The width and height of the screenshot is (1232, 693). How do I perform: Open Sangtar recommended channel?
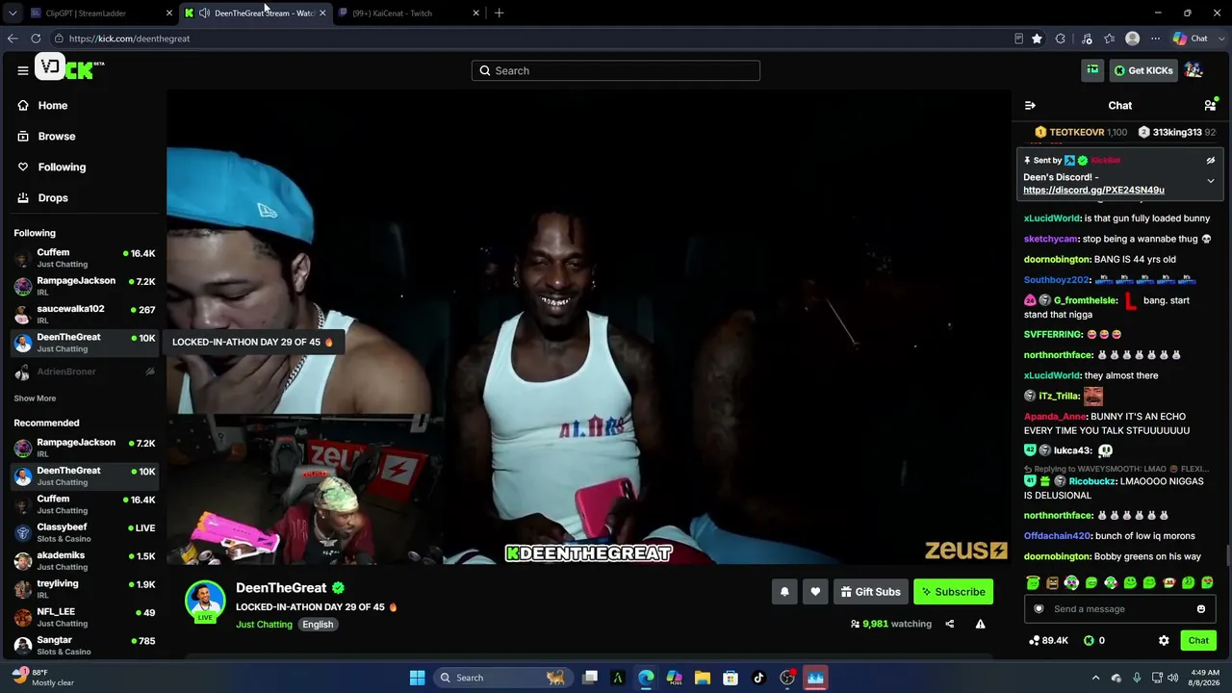point(84,645)
